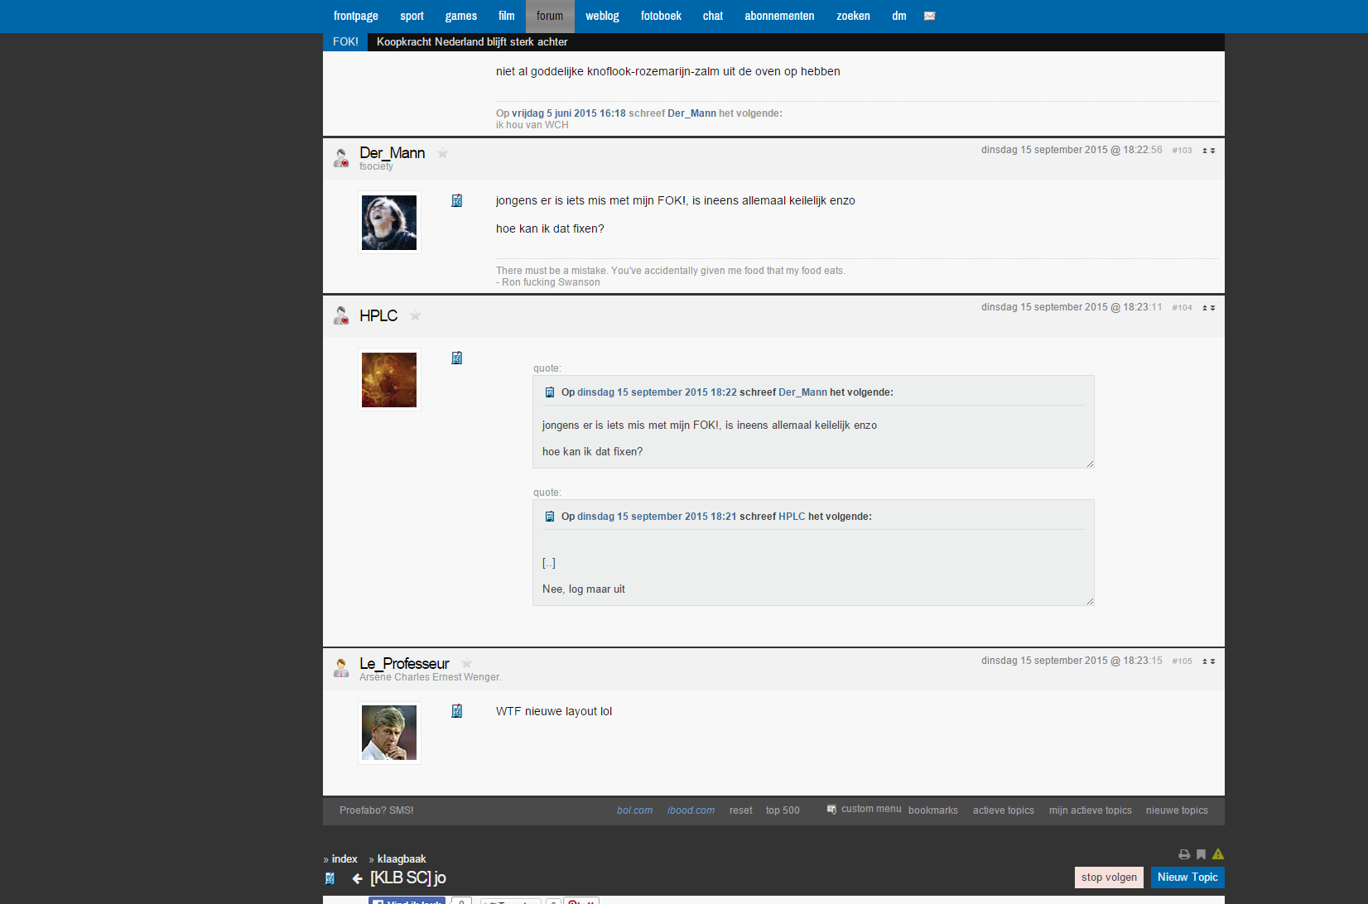Click HPLC's user status icon
1368x904 pixels.
(x=341, y=315)
